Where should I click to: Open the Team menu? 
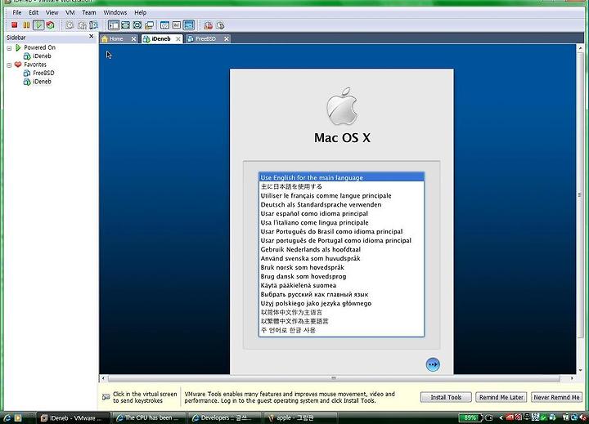(x=89, y=12)
